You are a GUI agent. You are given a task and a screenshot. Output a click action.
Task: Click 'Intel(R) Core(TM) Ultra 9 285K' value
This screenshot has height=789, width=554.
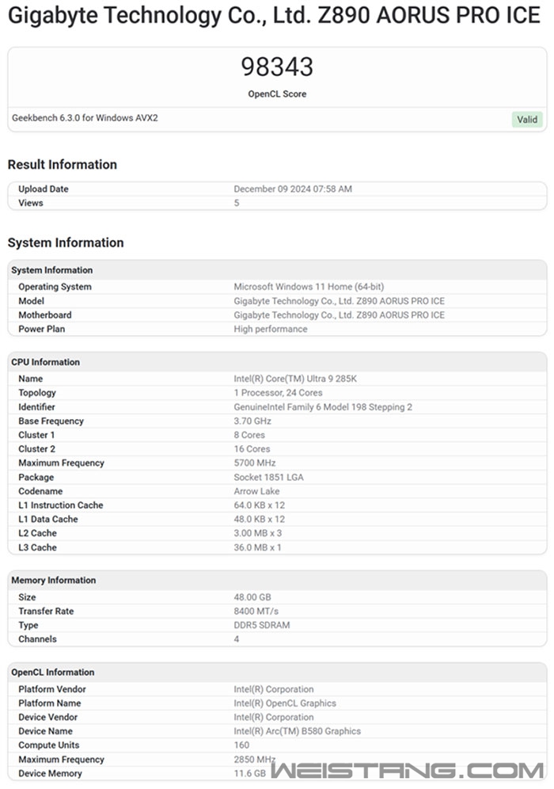295,379
